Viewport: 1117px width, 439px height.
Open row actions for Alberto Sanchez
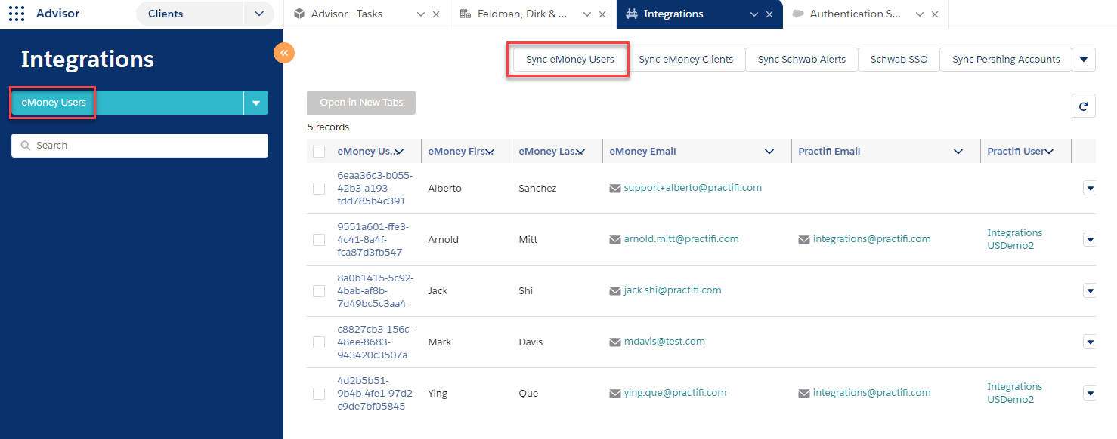coord(1090,188)
